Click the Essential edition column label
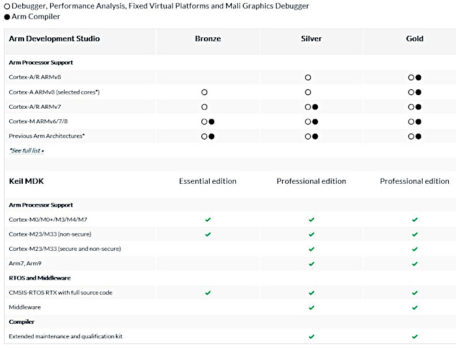Image resolution: width=456 pixels, height=348 pixels. point(208,181)
